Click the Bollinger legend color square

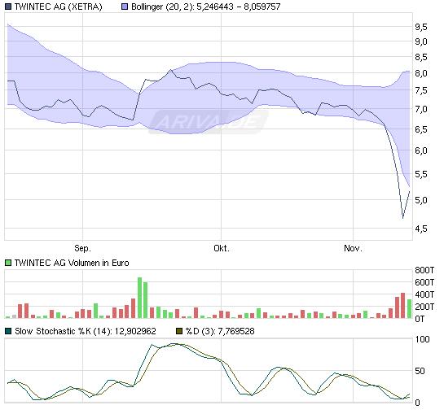click(125, 7)
